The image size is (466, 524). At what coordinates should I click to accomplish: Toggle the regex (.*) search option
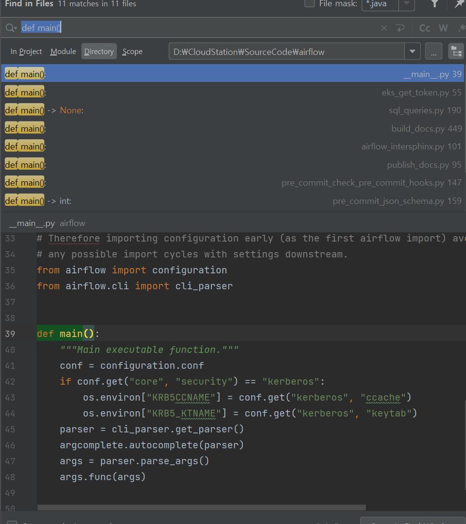click(x=461, y=28)
